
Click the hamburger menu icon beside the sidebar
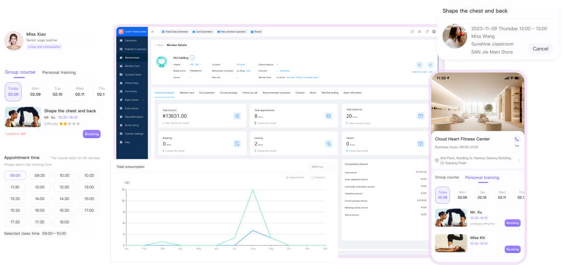point(152,32)
